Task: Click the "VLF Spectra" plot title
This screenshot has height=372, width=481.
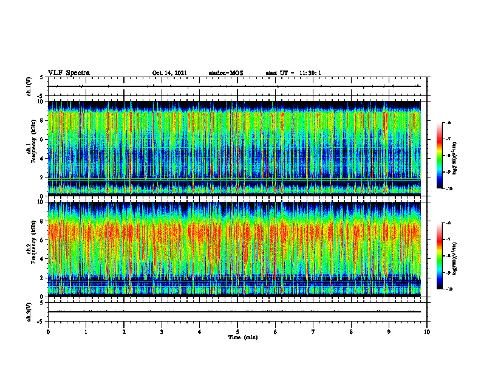Action: (x=69, y=73)
